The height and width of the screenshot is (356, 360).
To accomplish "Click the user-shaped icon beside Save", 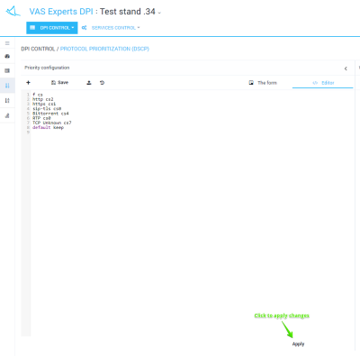I will pyautogui.click(x=89, y=83).
